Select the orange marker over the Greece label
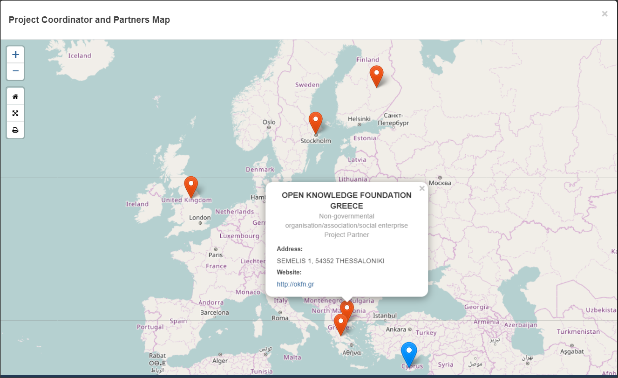This screenshot has width=618, height=378. click(340, 324)
